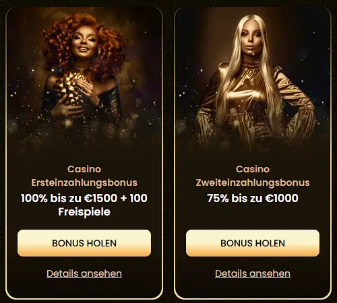Click the Ersteinzahlungsbonus title text
Screen dimensions: 337x303
pos(84,182)
